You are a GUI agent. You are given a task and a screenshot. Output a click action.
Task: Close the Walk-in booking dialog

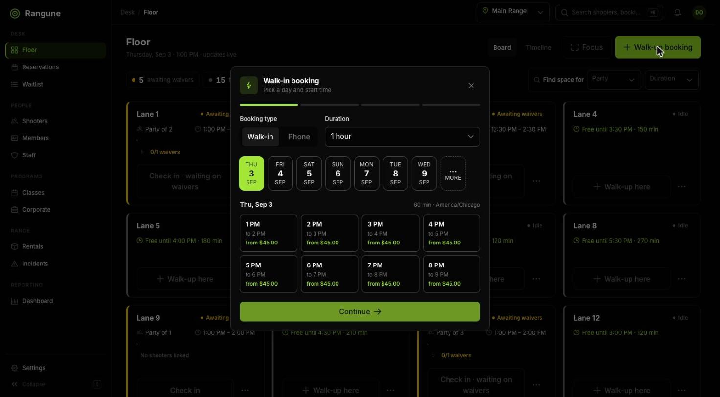point(471,86)
